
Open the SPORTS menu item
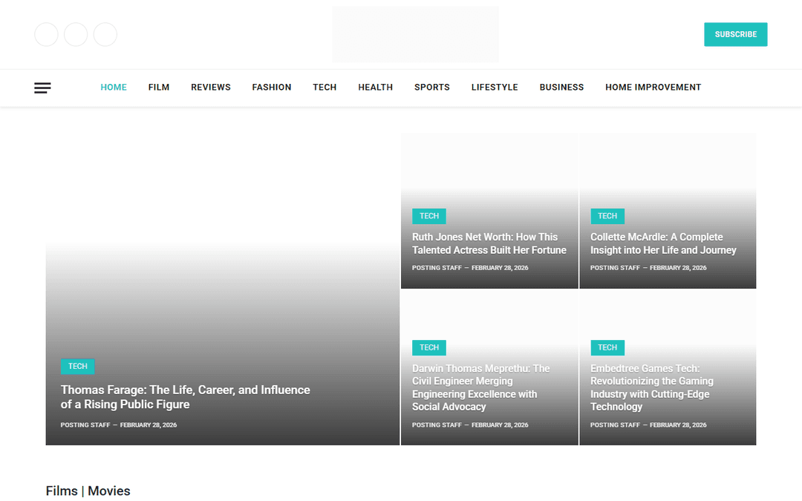(432, 88)
